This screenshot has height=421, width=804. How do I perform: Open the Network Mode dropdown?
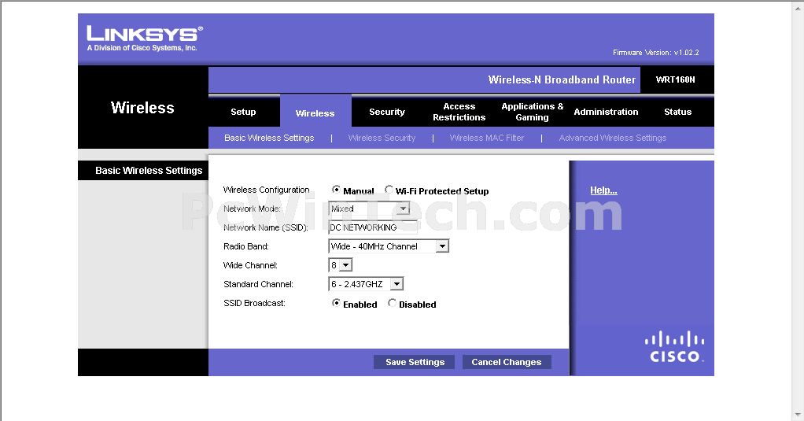pos(369,209)
